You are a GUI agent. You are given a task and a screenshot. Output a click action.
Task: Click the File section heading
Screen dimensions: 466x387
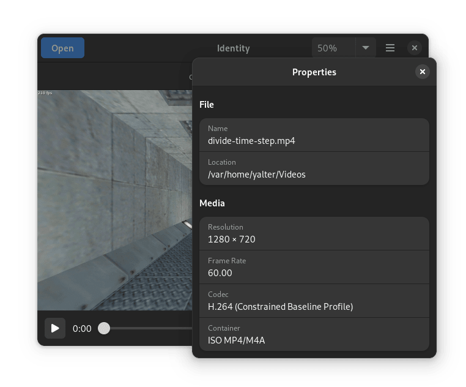tap(207, 105)
